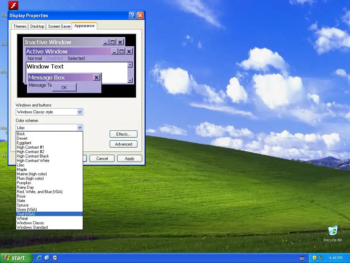350x263 pixels.
Task: Select Plum (high color)
Action: tap(49, 178)
